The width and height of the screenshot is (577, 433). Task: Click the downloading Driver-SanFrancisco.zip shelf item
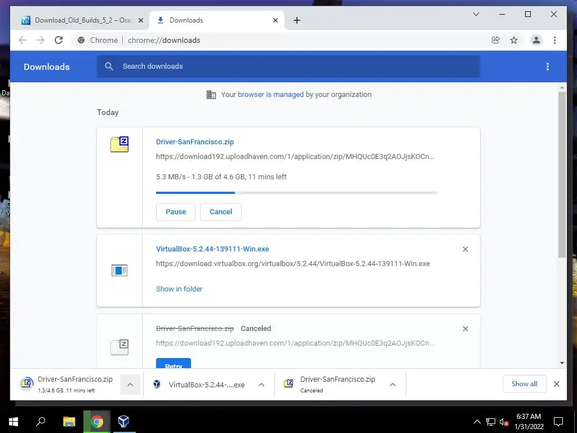click(x=66, y=385)
